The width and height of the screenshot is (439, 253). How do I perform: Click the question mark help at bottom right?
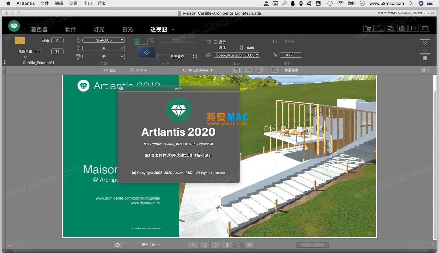pyautogui.click(x=432, y=245)
